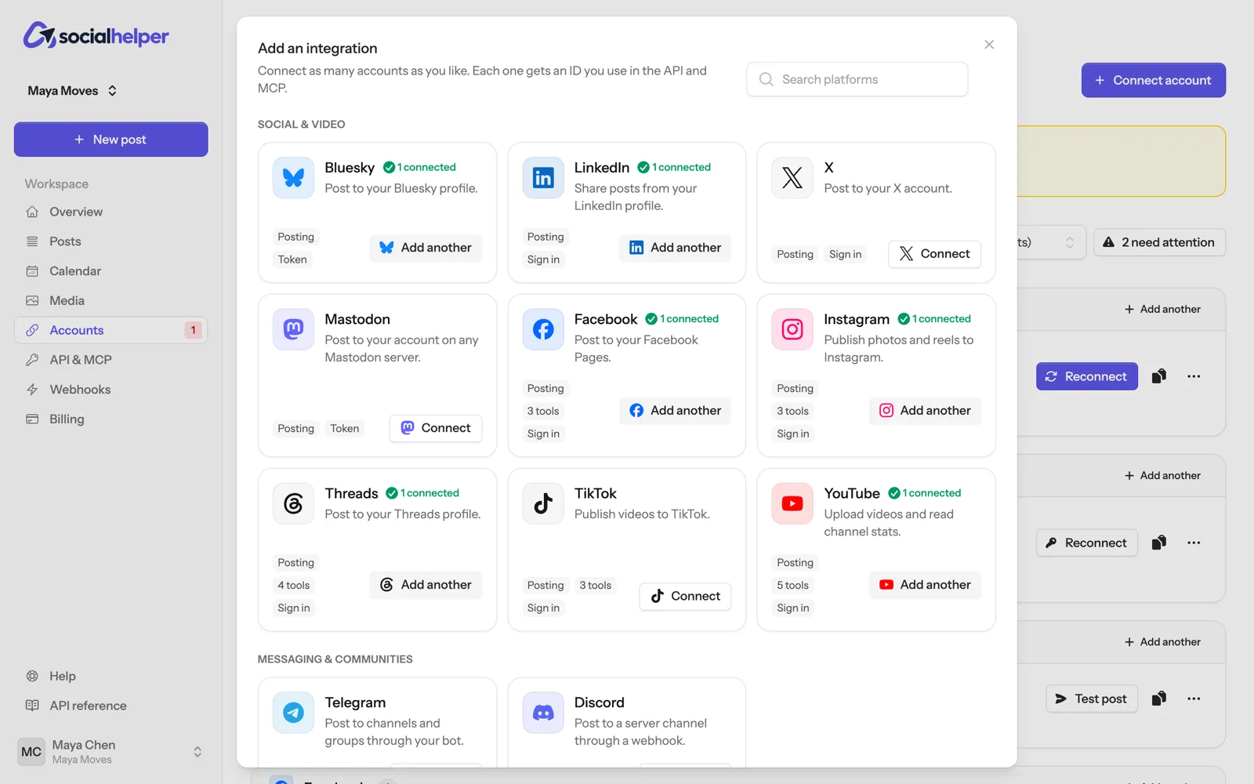
Task: Copy ID icon next to blue Reconnect button
Action: pyautogui.click(x=1158, y=376)
